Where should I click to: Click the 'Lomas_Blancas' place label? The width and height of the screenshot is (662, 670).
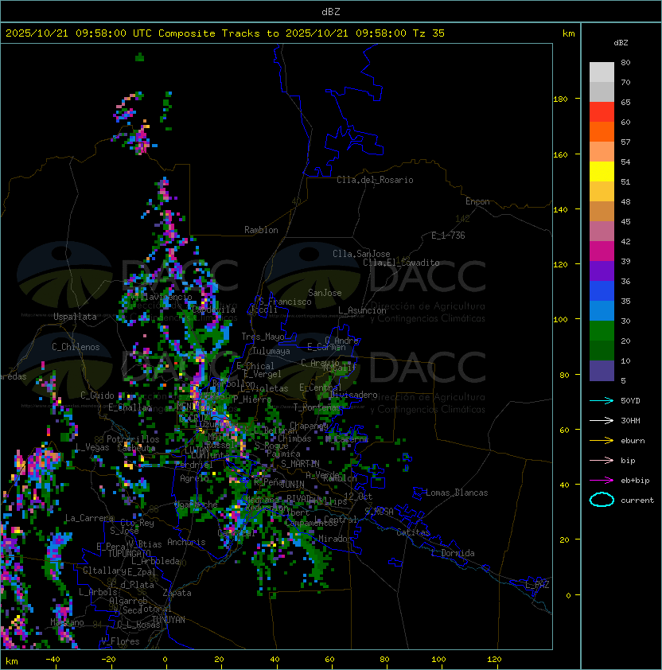[x=457, y=493]
